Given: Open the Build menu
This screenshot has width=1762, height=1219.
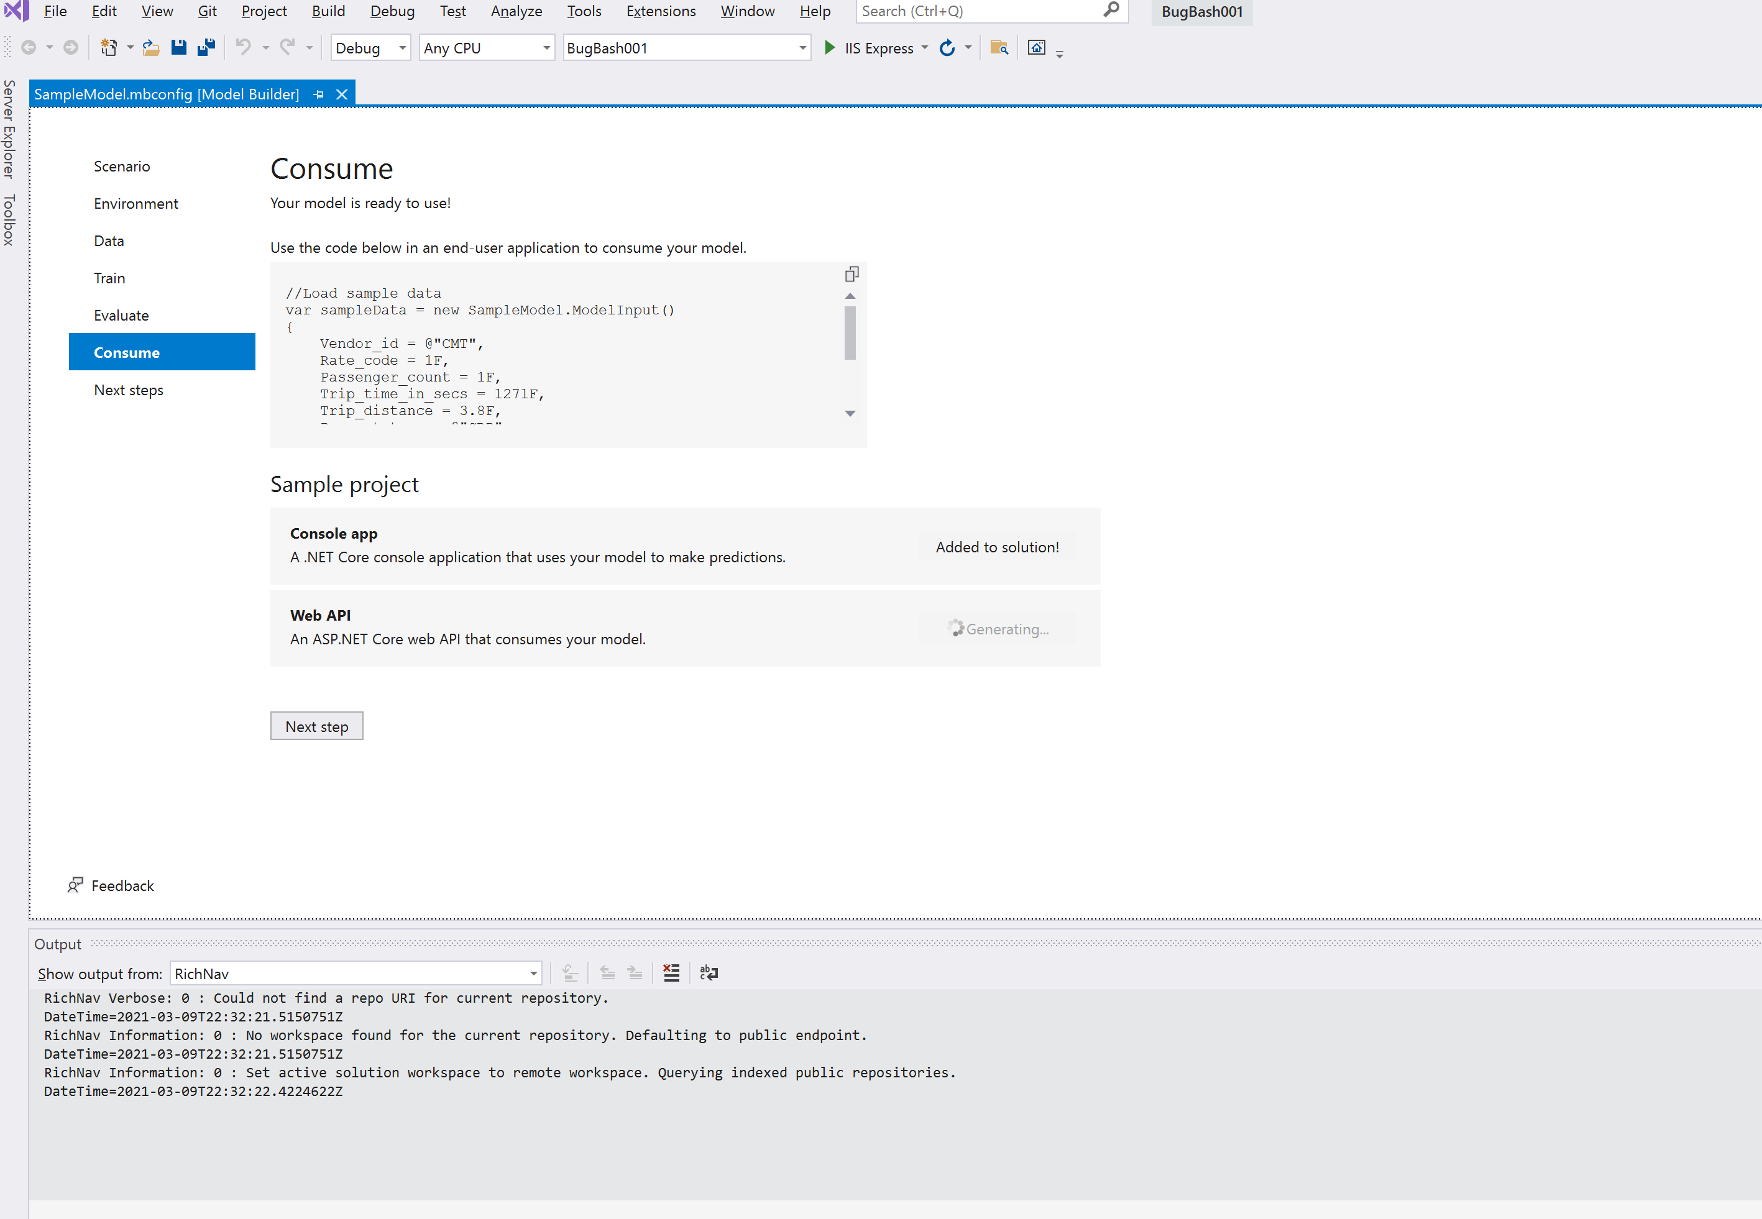Looking at the screenshot, I should point(329,11).
